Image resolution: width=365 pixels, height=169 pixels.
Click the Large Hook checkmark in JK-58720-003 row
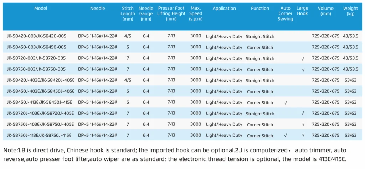[303, 59]
